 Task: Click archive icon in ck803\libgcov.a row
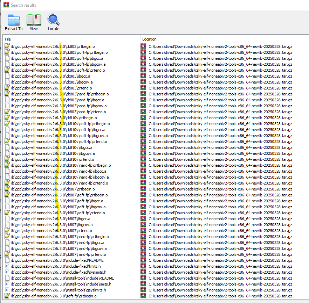click(x=143, y=82)
